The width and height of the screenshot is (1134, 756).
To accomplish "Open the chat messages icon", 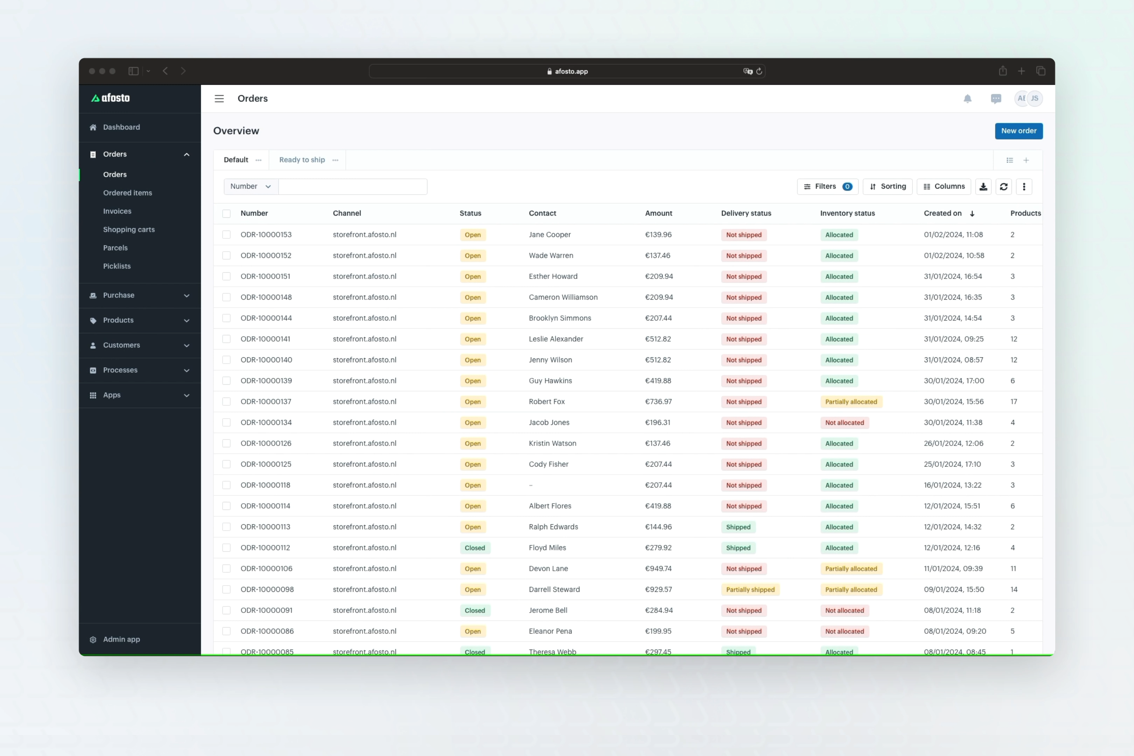I will pos(996,99).
